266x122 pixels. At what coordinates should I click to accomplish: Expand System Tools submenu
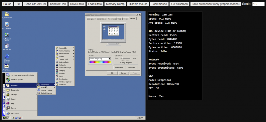(65, 59)
